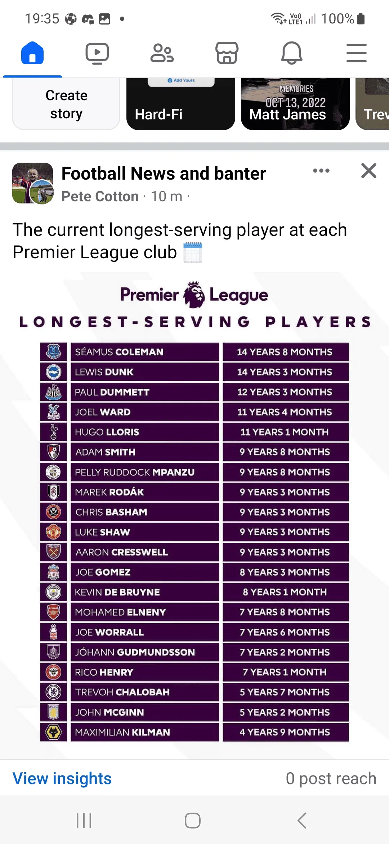Open Football News and banter group
This screenshot has width=389, height=844.
point(164,173)
